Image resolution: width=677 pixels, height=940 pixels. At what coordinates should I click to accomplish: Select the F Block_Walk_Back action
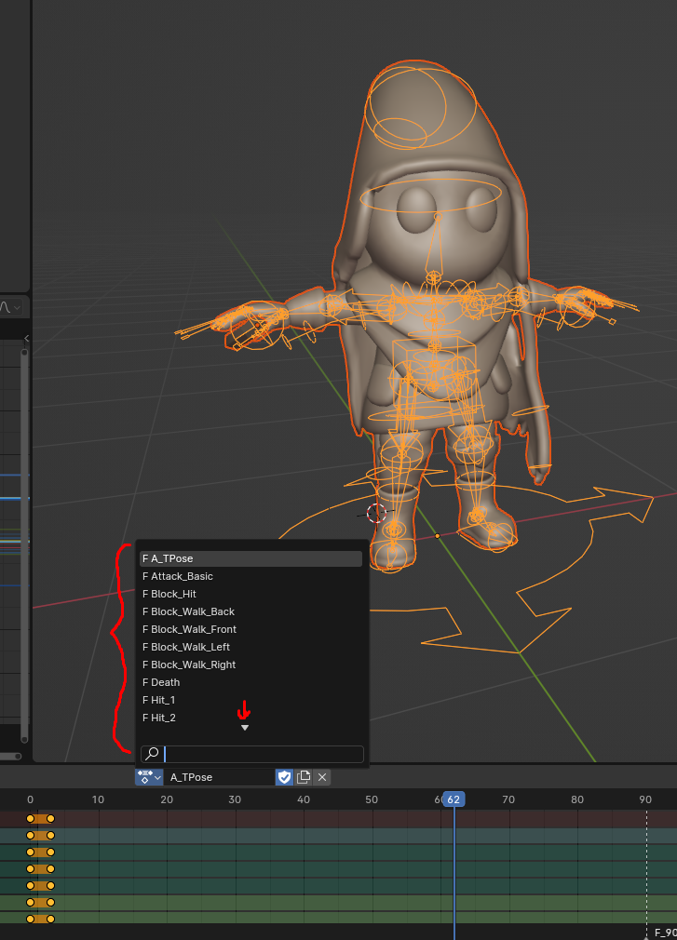coord(250,611)
